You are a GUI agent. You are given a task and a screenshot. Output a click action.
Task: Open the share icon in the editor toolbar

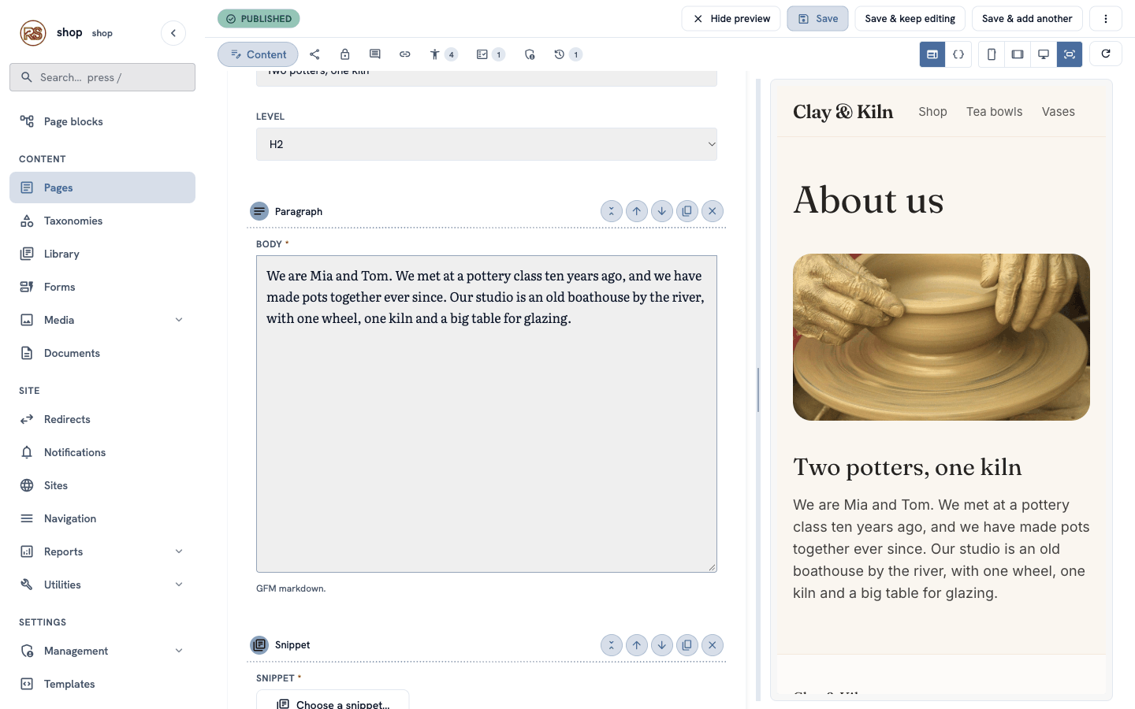click(x=314, y=54)
